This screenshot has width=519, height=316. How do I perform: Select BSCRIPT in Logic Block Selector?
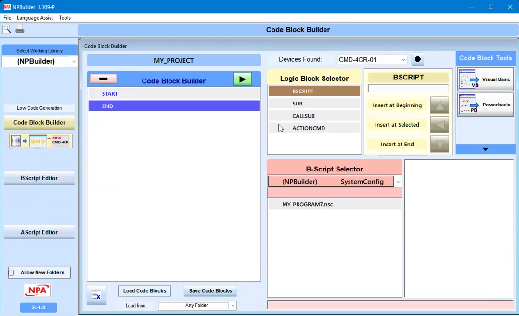point(314,91)
